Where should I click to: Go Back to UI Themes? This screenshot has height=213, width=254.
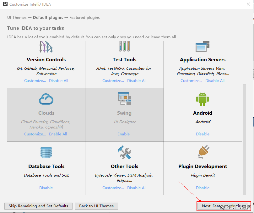pyautogui.click(x=96, y=206)
